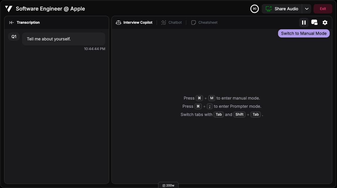Exit the interview session
Viewport: 337px width, 188px height.
pos(323,9)
